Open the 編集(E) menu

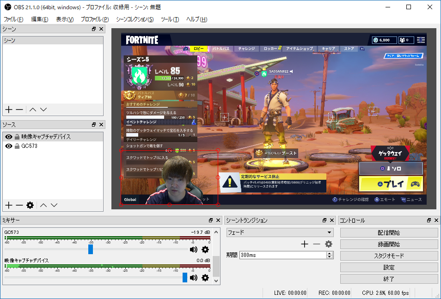tap(40, 19)
